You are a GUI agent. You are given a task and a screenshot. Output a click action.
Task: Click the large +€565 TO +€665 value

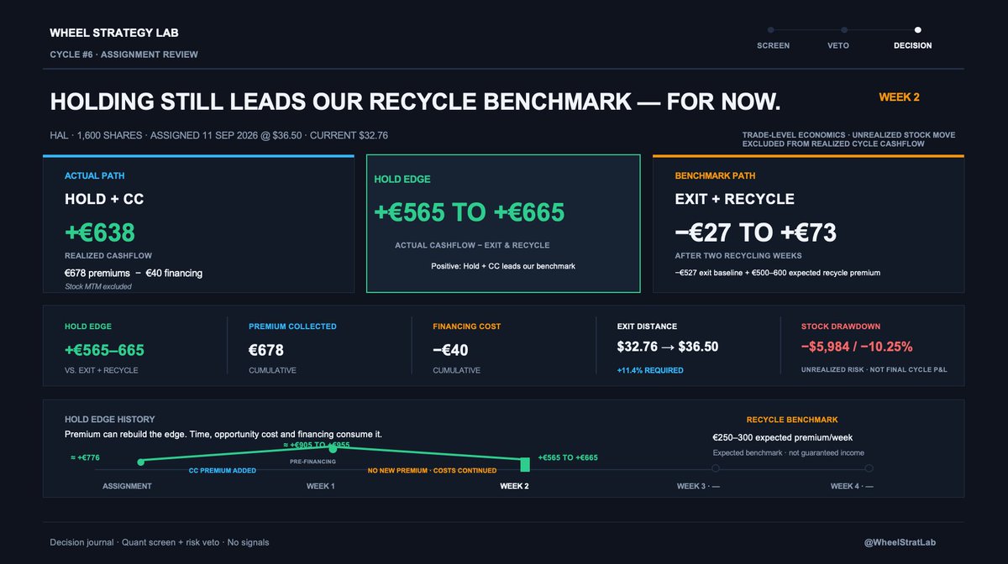tap(470, 212)
